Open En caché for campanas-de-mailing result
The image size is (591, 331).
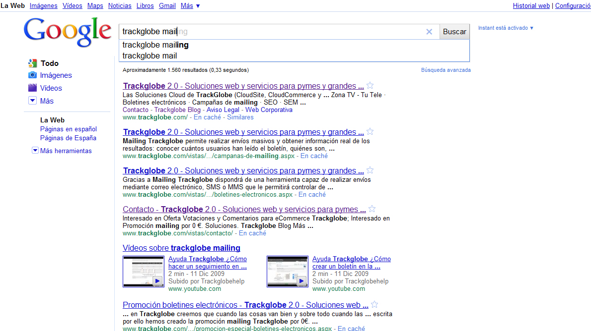pyautogui.click(x=314, y=156)
